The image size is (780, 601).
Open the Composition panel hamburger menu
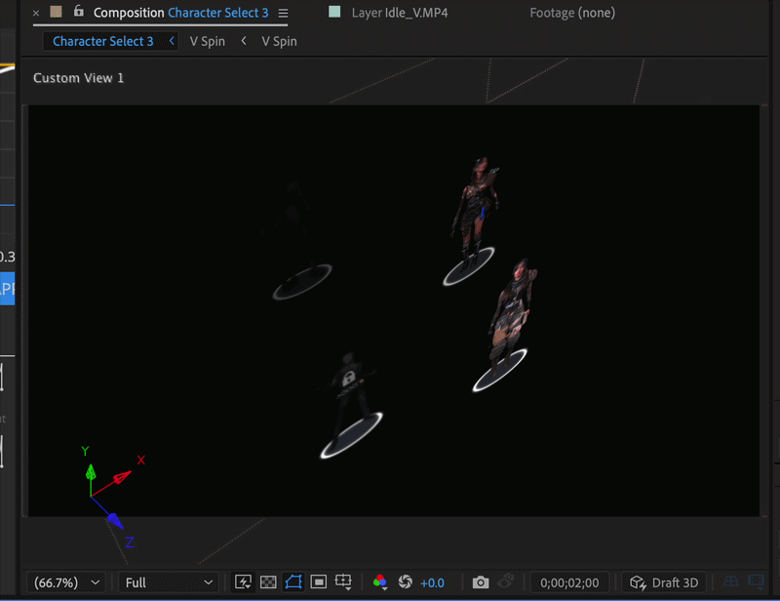tap(283, 13)
